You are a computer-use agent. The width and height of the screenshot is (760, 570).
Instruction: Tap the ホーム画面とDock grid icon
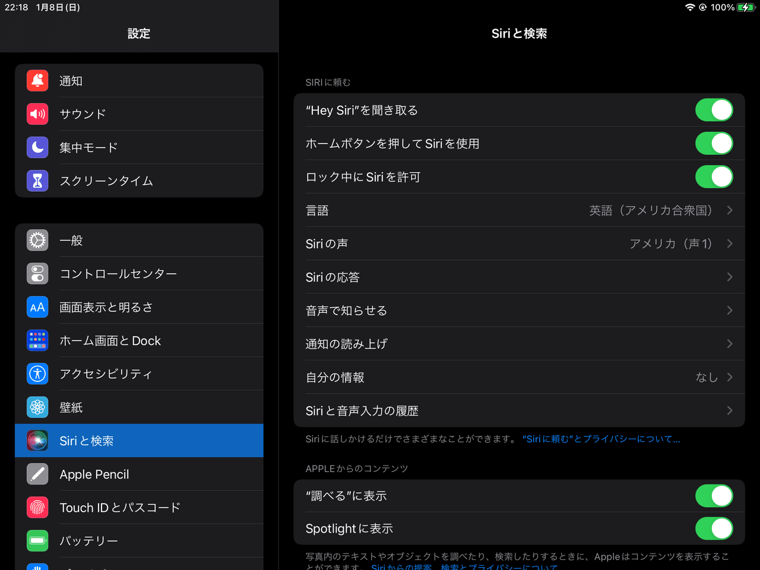(37, 341)
